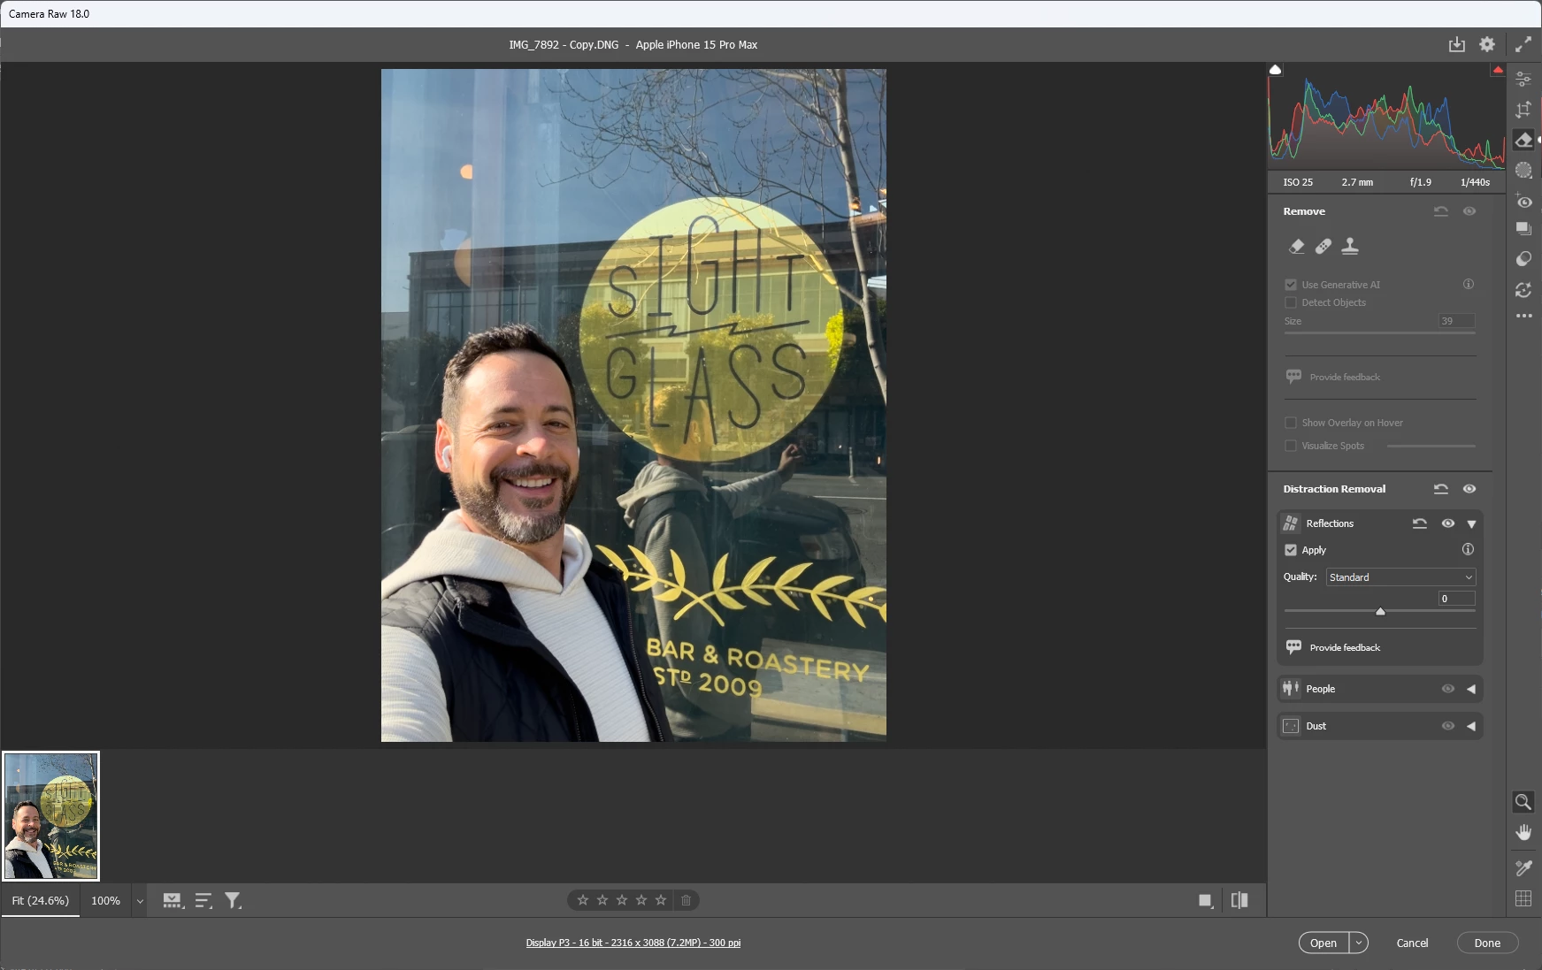Image resolution: width=1542 pixels, height=970 pixels.
Task: Click the Done button
Action: 1487,943
